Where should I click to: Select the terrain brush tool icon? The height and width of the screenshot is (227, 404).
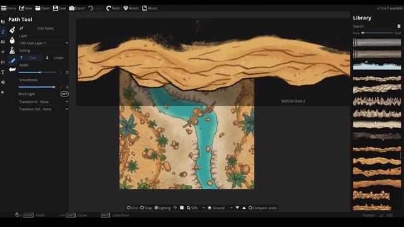click(x=12, y=30)
